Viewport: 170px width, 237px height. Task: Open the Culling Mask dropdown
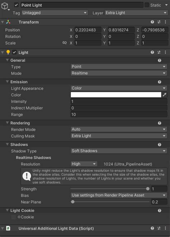coord(119,136)
